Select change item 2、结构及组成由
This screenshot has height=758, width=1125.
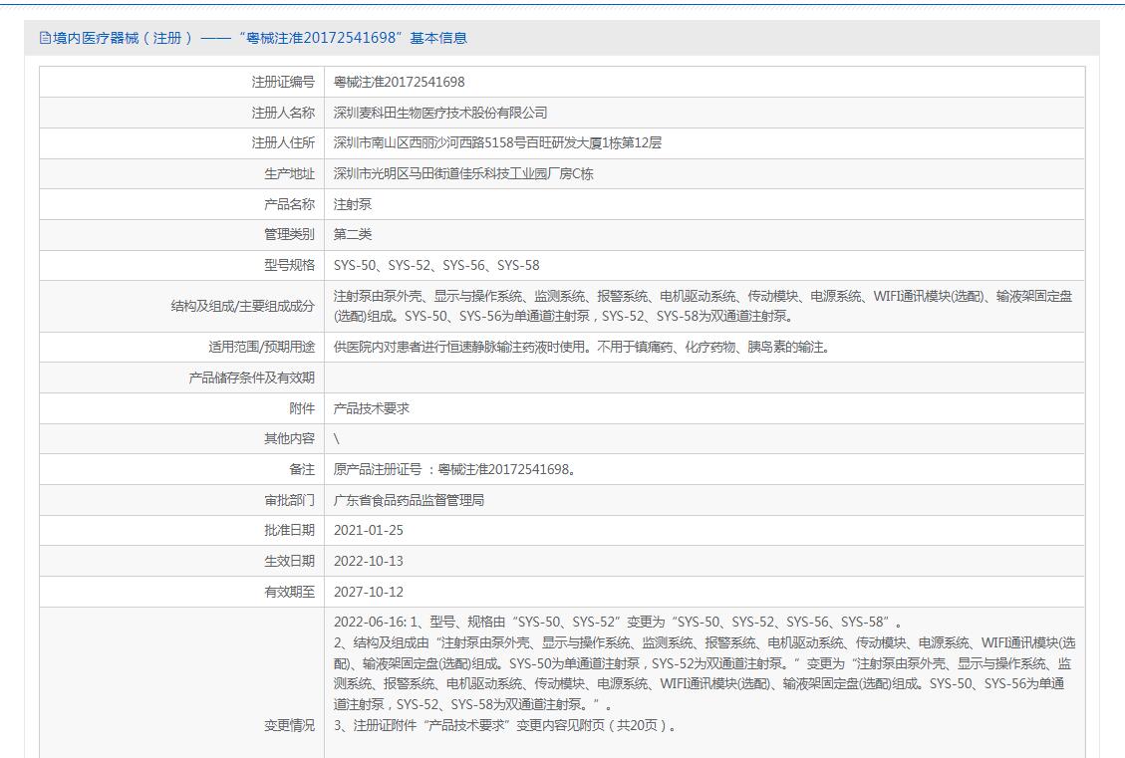pos(704,674)
